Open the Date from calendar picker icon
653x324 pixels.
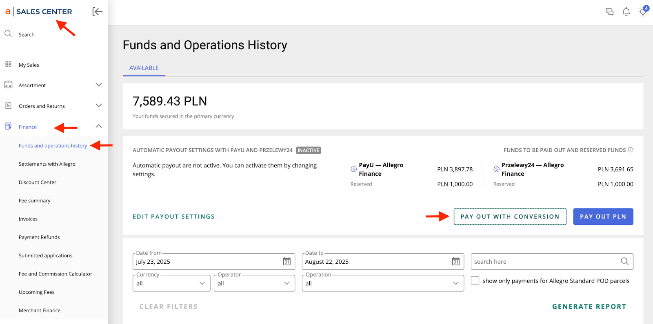[x=287, y=261]
